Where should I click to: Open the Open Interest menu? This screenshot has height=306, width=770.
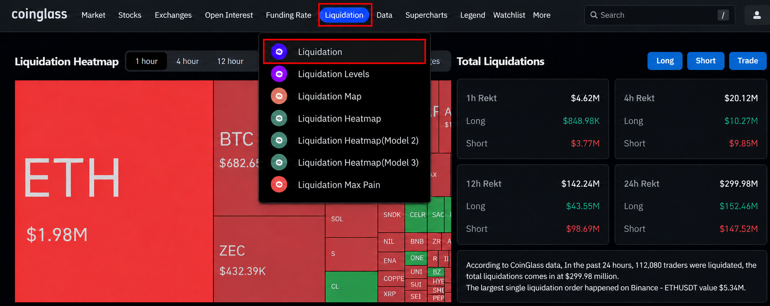229,15
